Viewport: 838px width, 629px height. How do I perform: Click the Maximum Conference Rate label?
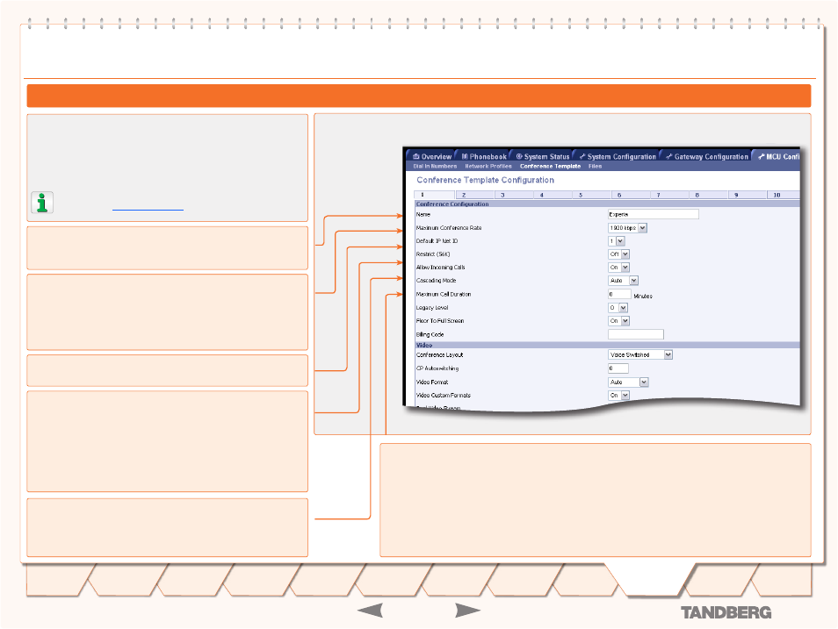click(449, 228)
